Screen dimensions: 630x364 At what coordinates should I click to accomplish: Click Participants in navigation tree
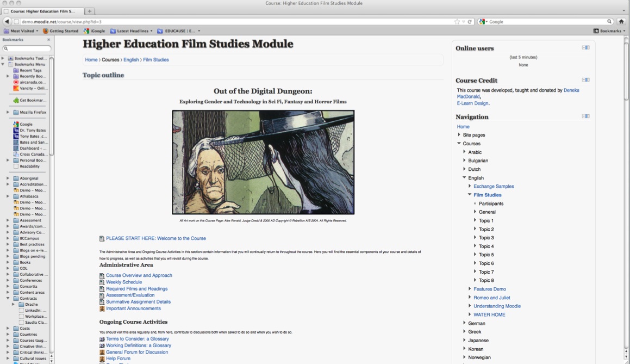[491, 203]
